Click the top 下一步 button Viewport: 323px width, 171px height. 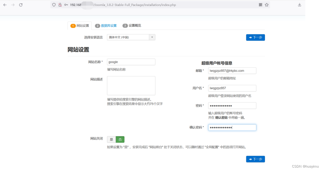(x=255, y=37)
